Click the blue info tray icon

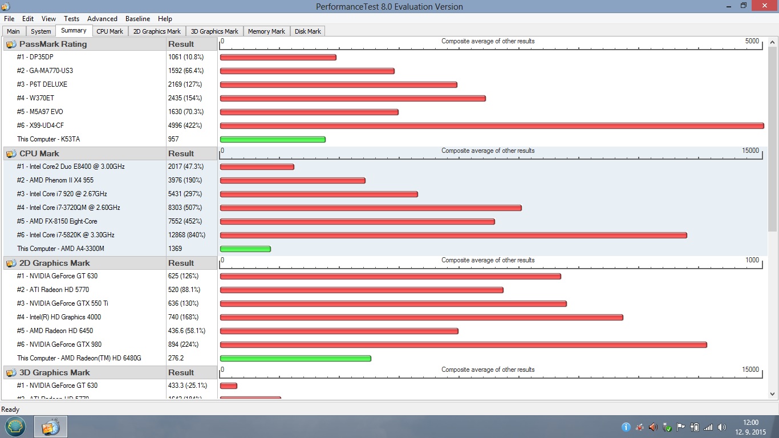[x=626, y=427]
